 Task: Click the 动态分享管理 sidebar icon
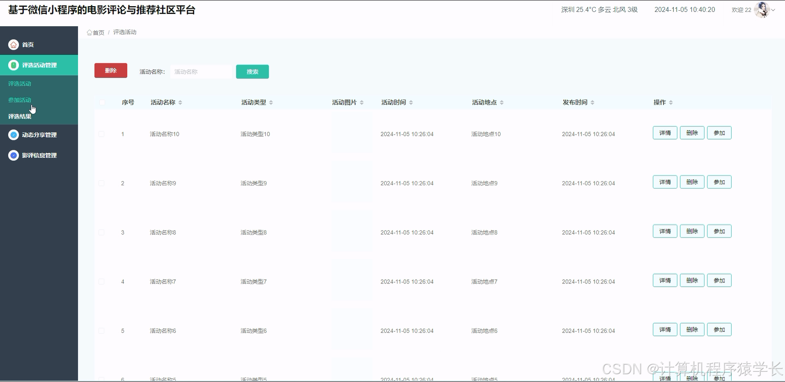pyautogui.click(x=14, y=135)
